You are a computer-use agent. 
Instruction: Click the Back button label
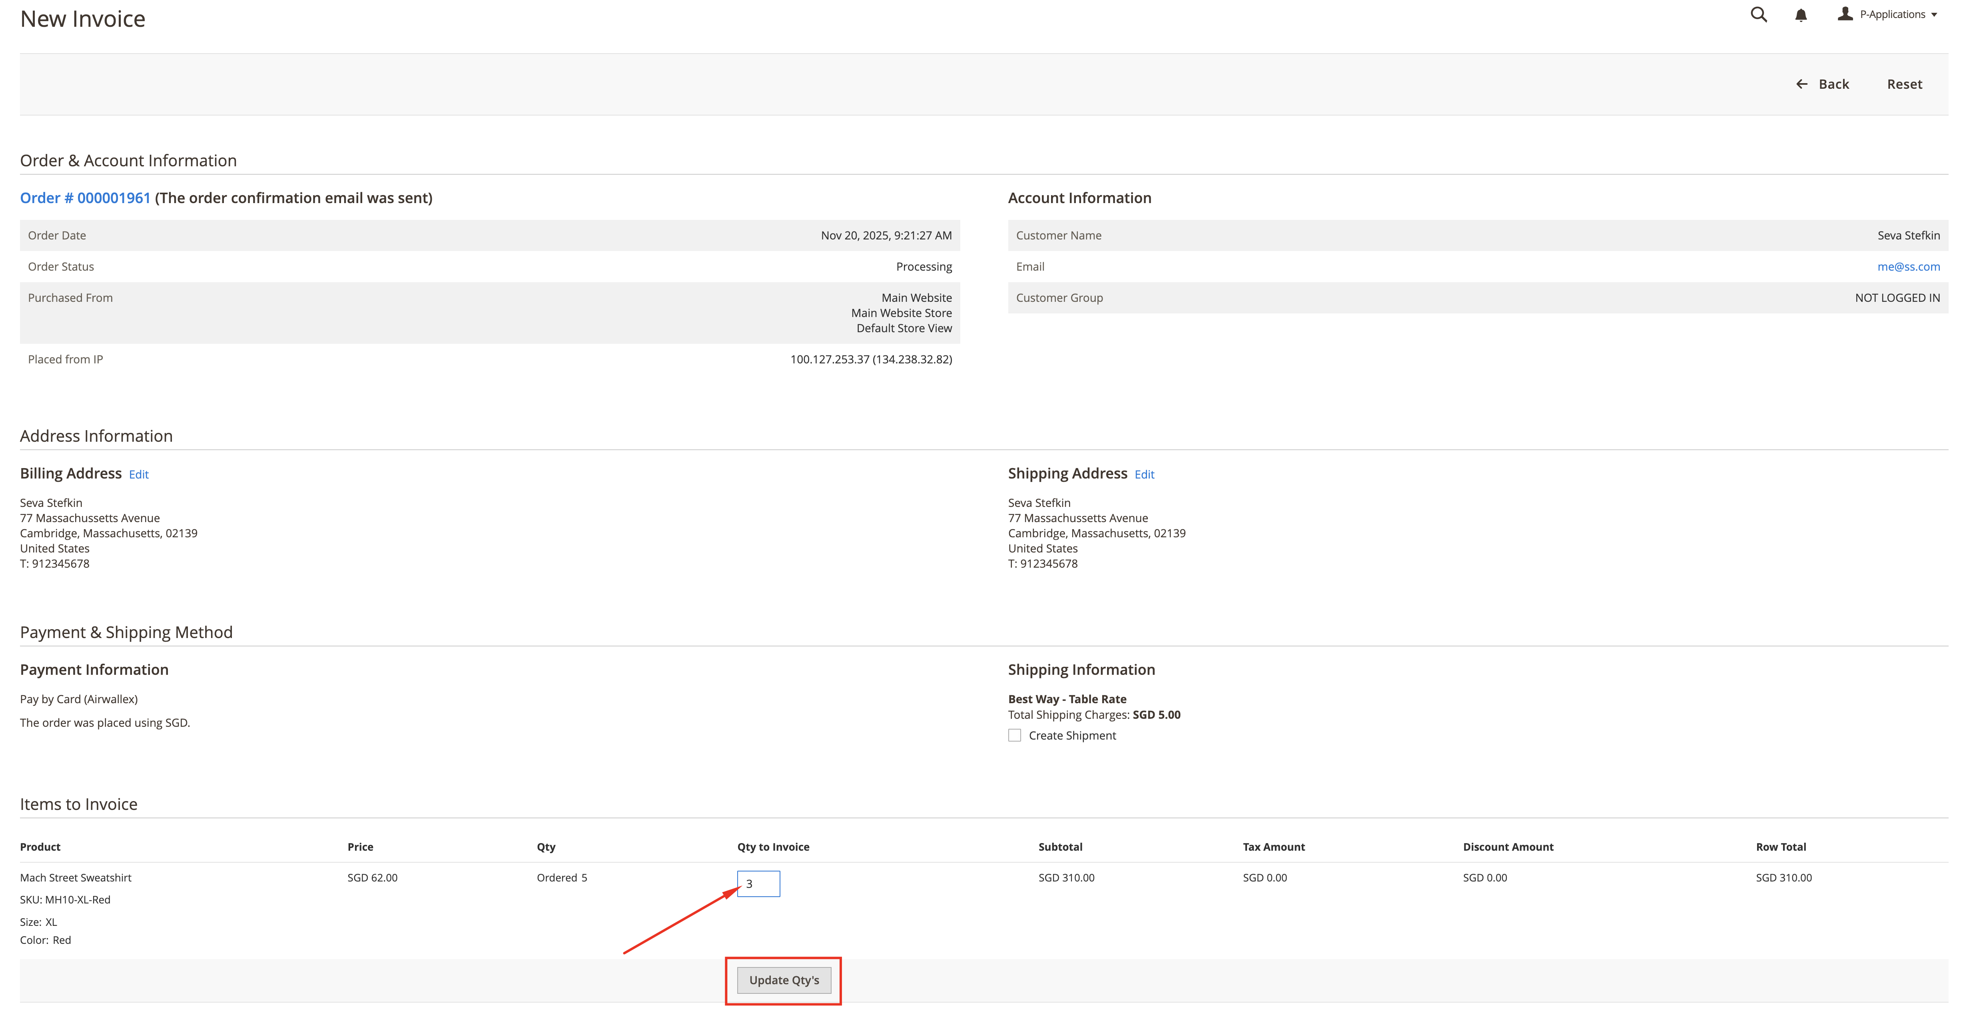click(1833, 84)
